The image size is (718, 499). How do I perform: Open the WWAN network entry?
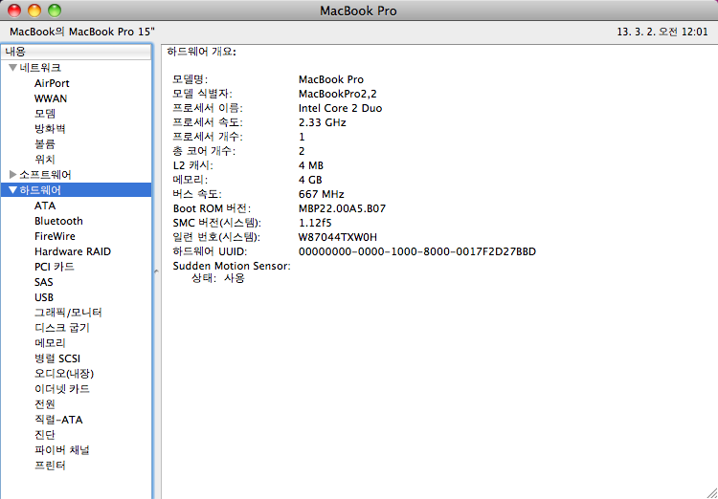tap(51, 98)
